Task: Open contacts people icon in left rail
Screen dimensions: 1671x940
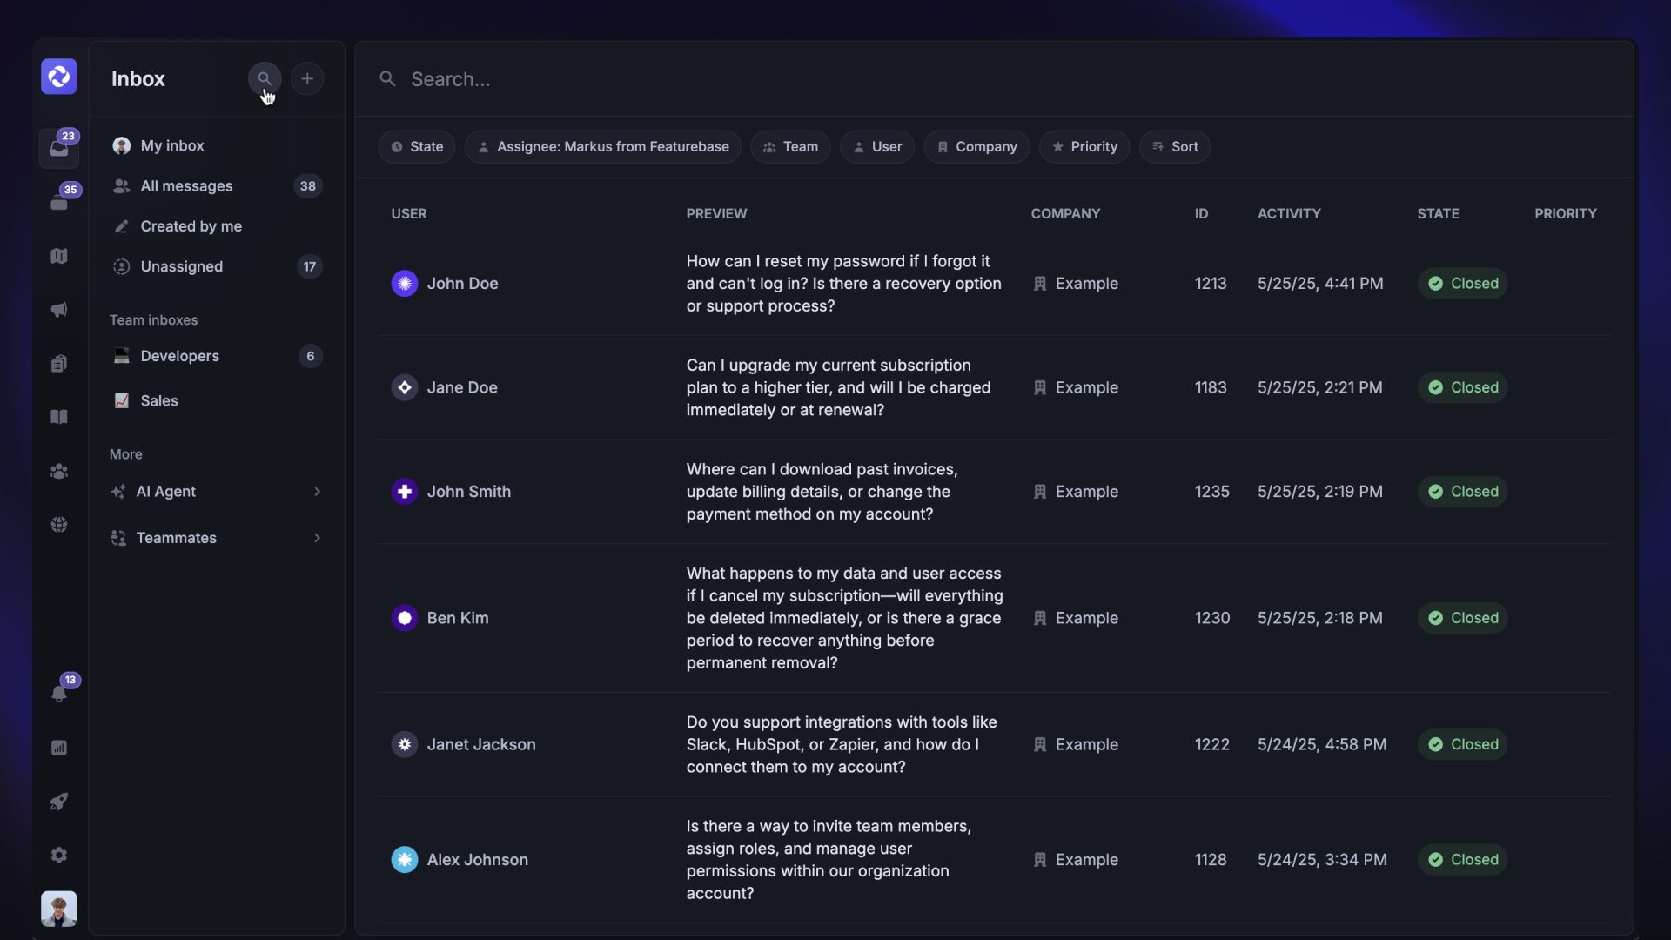Action: pos(59,471)
